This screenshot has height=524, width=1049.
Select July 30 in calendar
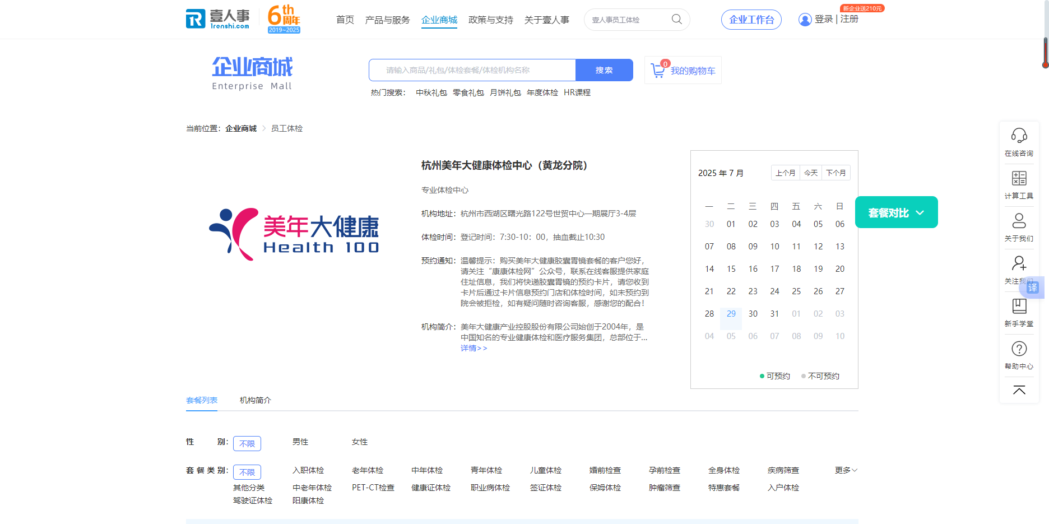click(x=753, y=314)
